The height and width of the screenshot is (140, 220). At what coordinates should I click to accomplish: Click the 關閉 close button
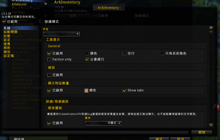click(x=202, y=132)
